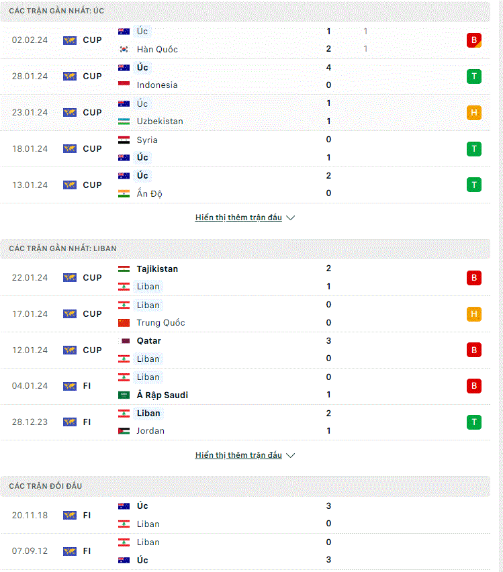Click the orange H badge for Liban vs Trung Quốc

(474, 314)
